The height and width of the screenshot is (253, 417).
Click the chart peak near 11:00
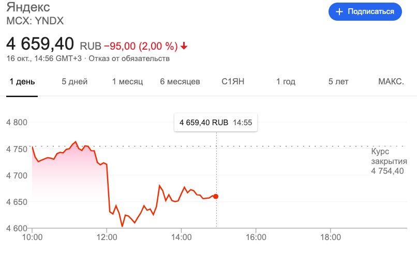(76, 142)
